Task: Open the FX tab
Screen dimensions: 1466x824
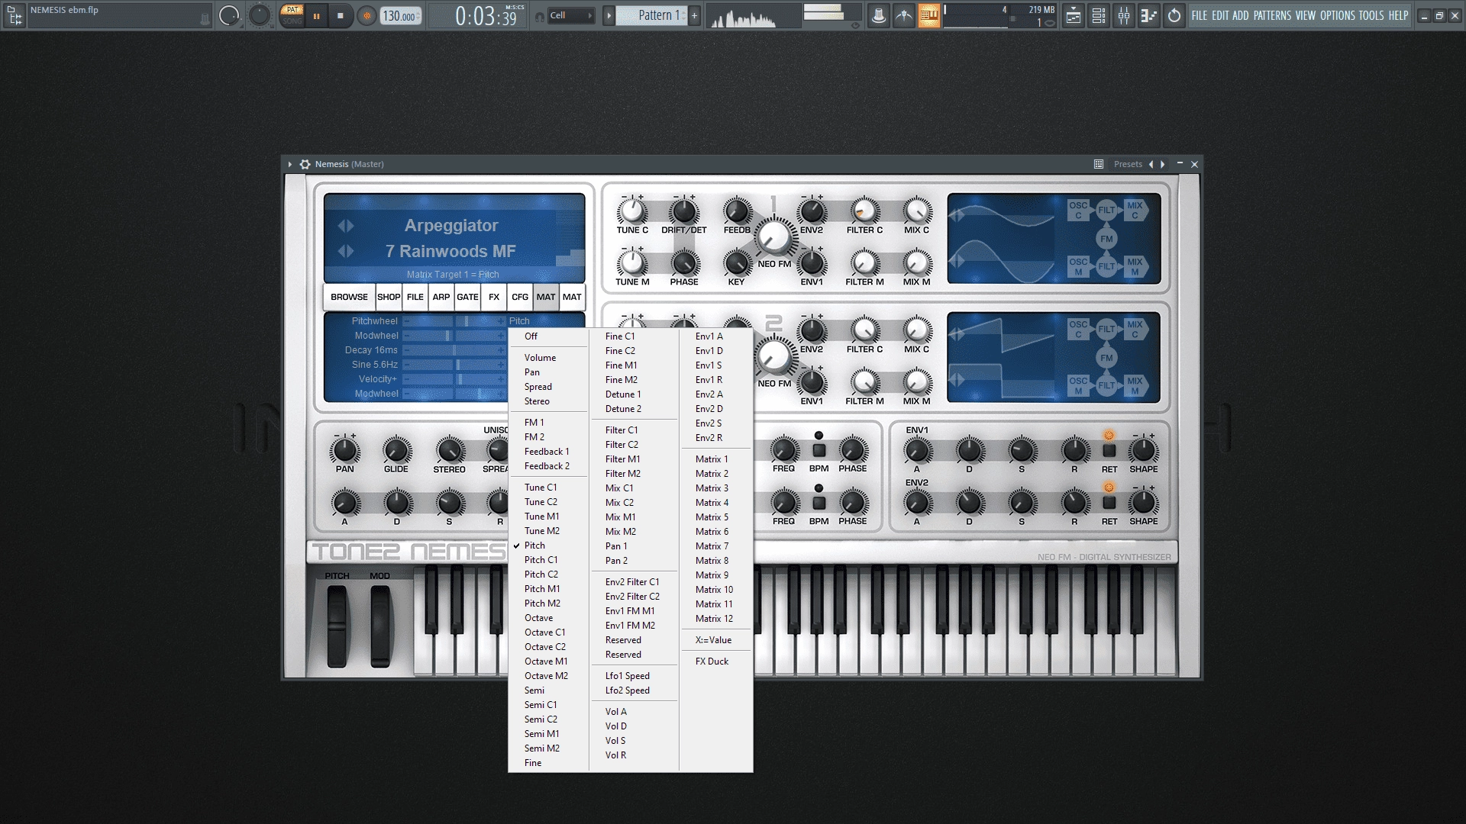Action: click(494, 297)
